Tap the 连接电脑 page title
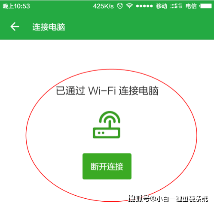This screenshot has height=206, width=214. coord(49,27)
